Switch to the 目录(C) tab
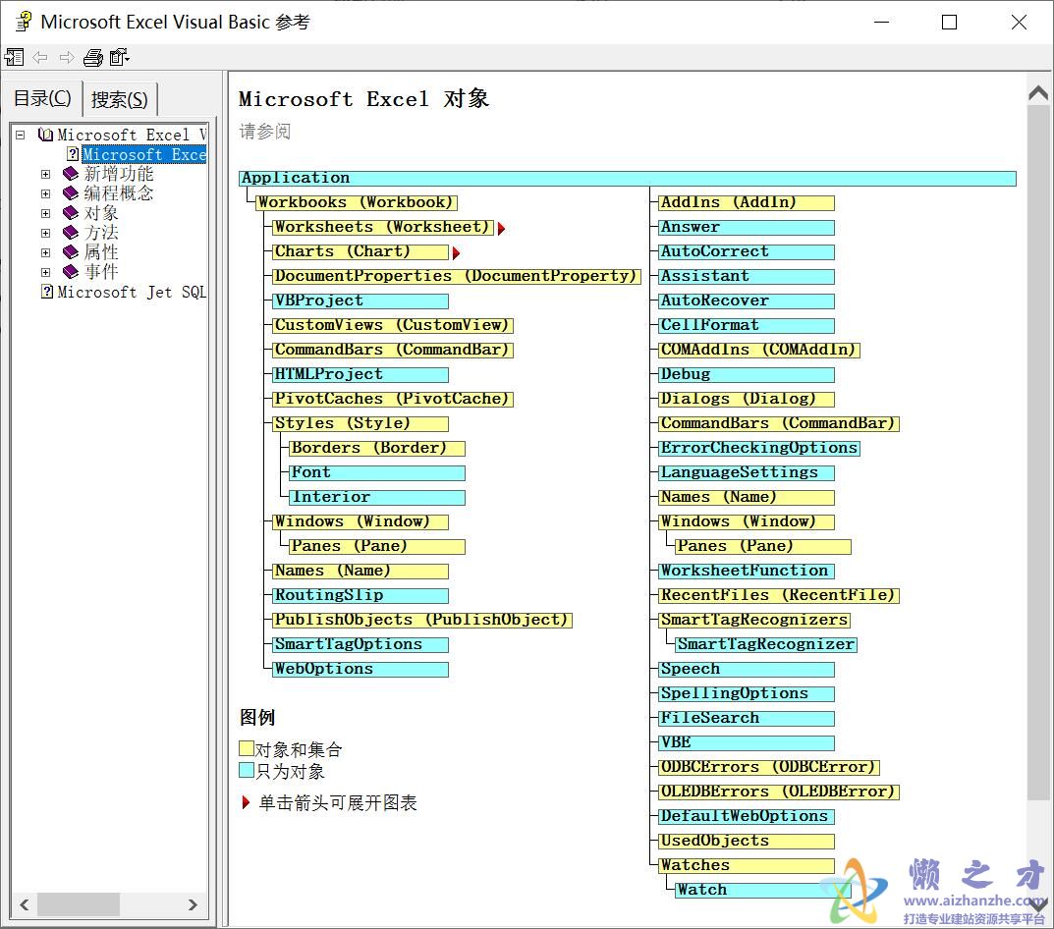1054x929 pixels. click(42, 98)
